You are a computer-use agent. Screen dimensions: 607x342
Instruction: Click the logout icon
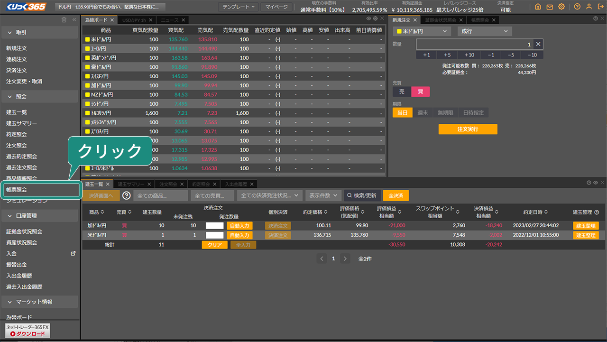click(600, 7)
